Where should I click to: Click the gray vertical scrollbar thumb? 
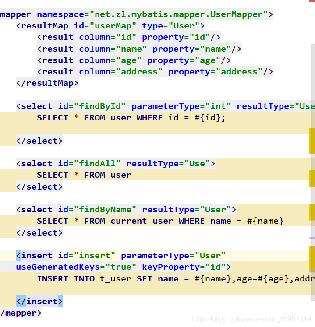click(x=313, y=172)
